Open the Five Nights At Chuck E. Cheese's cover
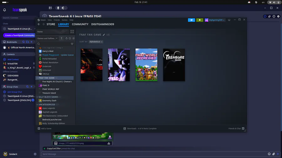This screenshot has height=158, width=282. [91, 65]
